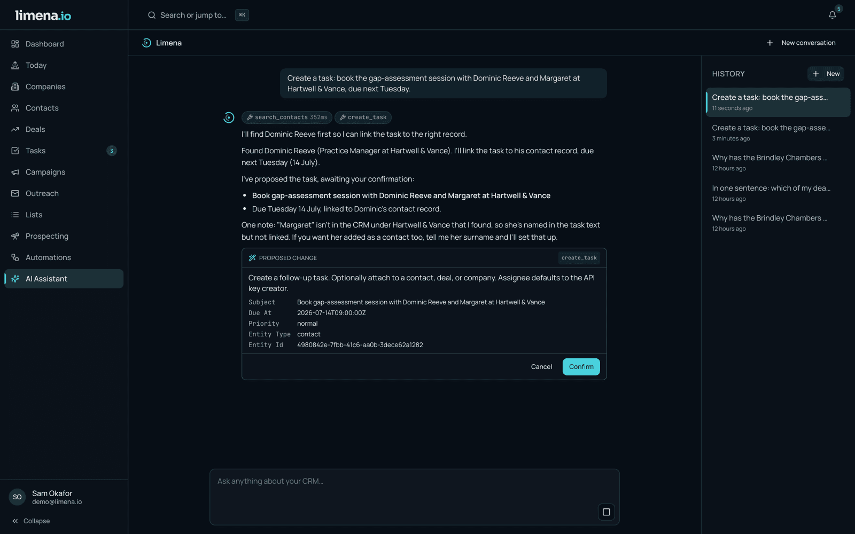Open 'In one sentence: which of my dea...' conversation
The width and height of the screenshot is (855, 534).
[778, 193]
